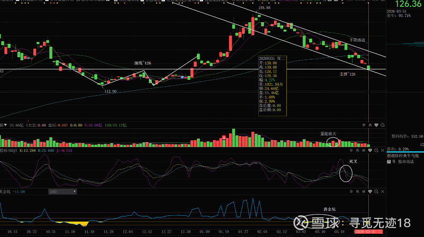
Task: Click the red 8 badge on volume bars
Action: coord(224,138)
